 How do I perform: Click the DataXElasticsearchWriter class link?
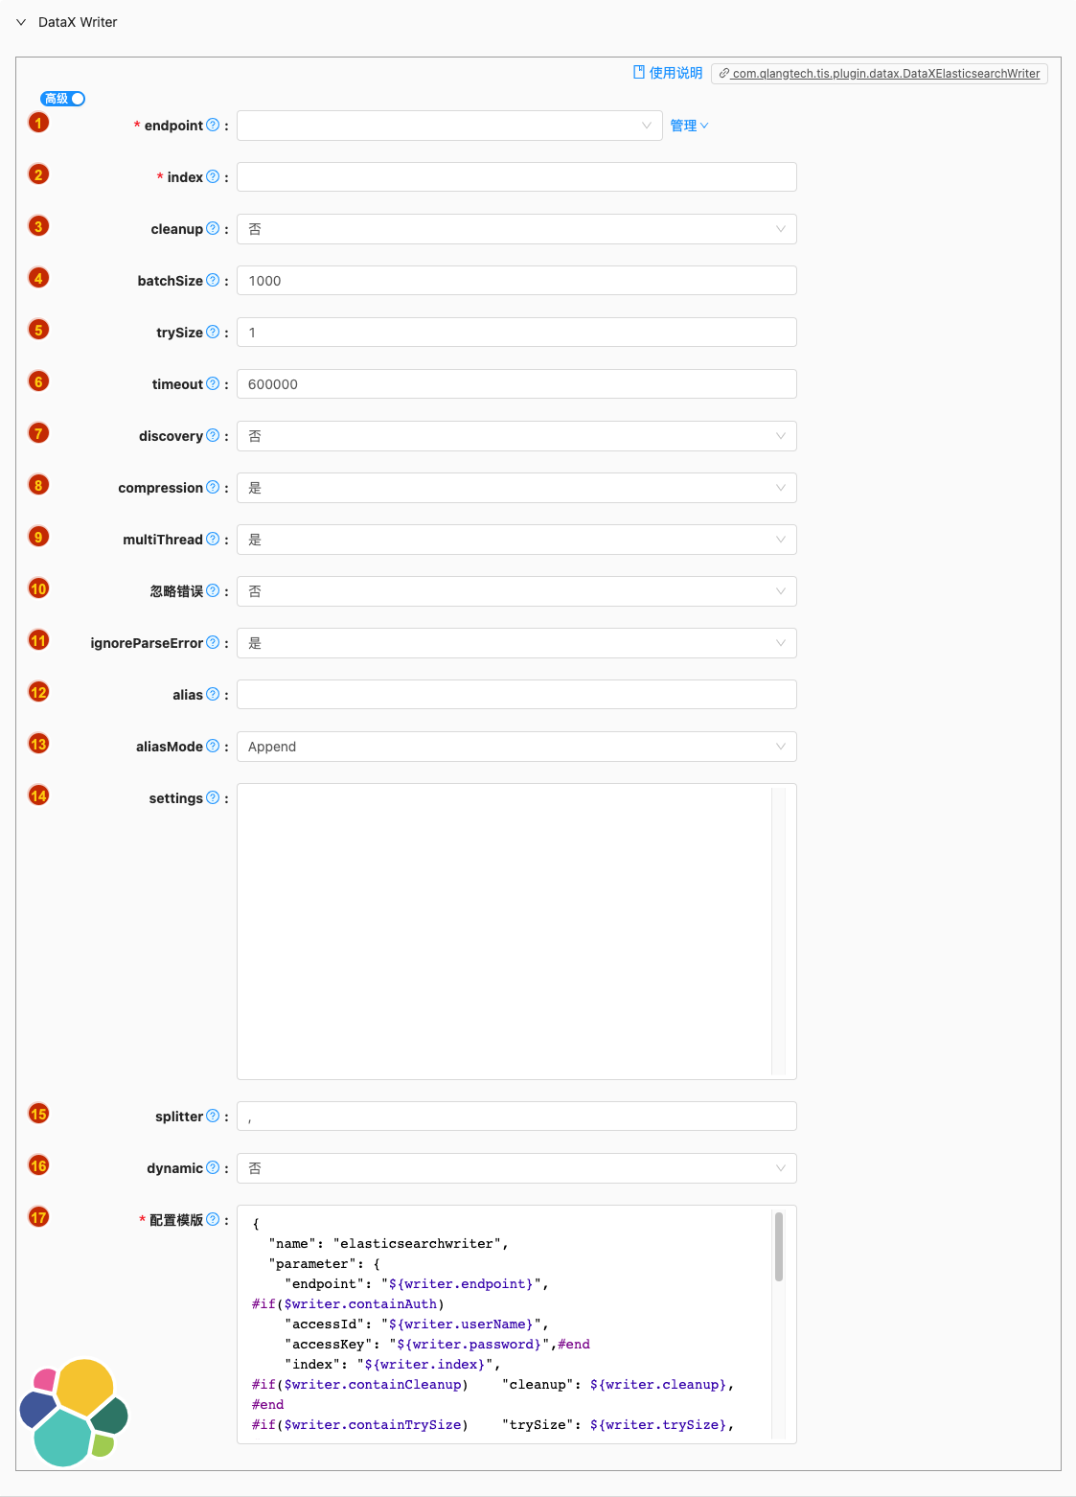[x=880, y=74]
